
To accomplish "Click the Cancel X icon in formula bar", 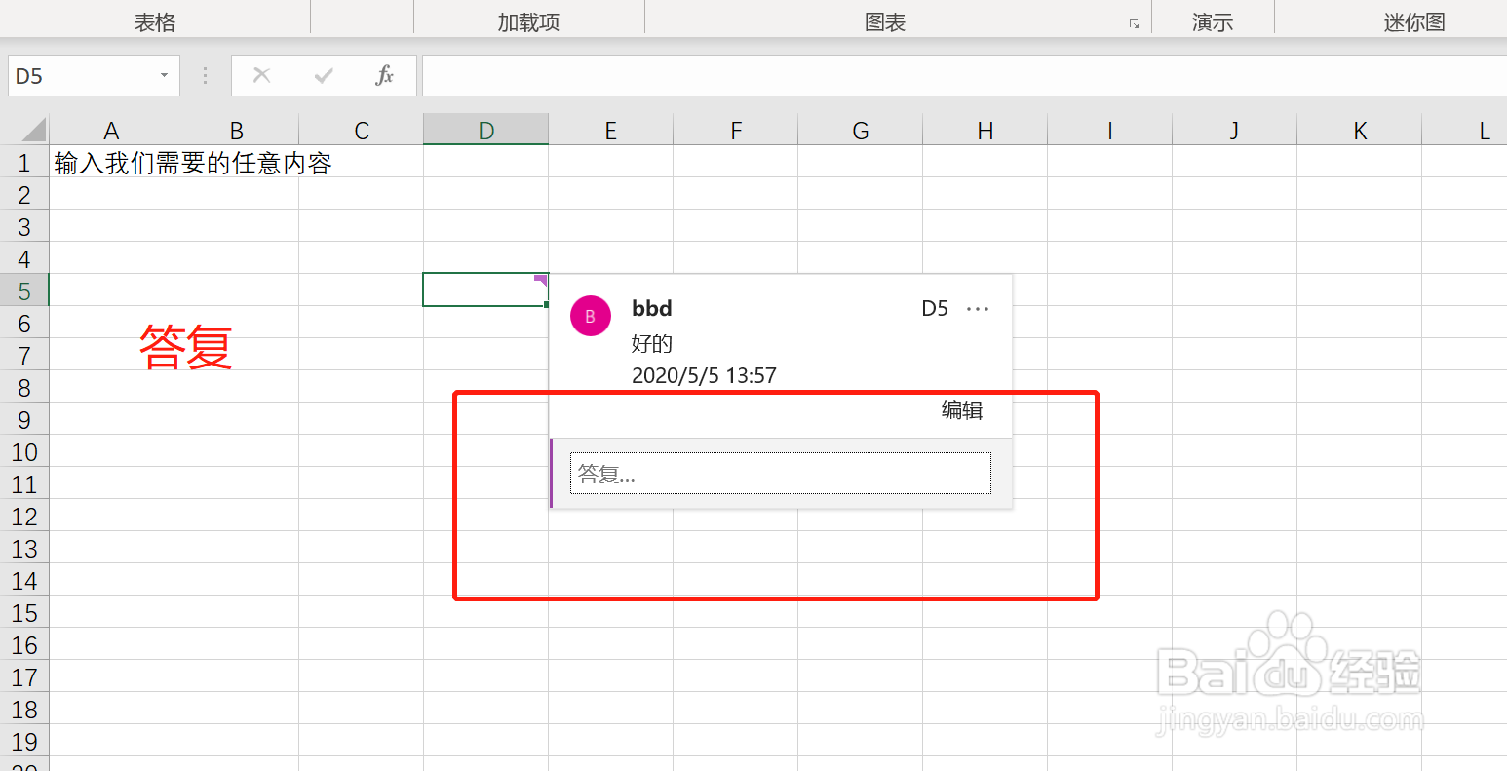I will 261,76.
